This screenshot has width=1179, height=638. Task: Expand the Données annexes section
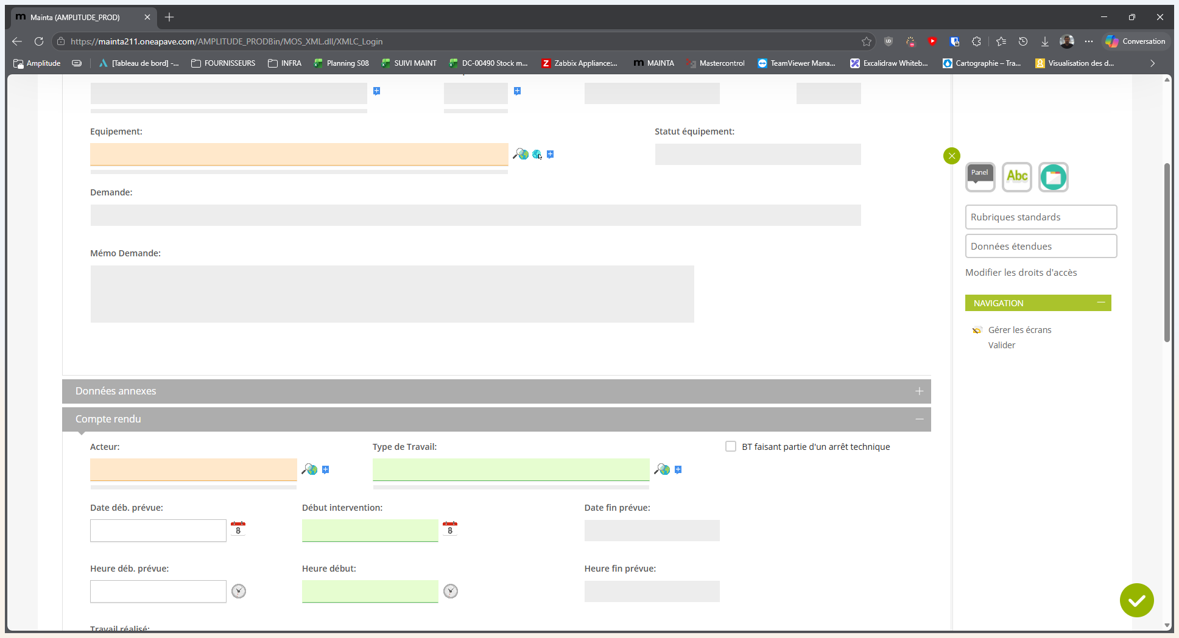click(x=919, y=391)
